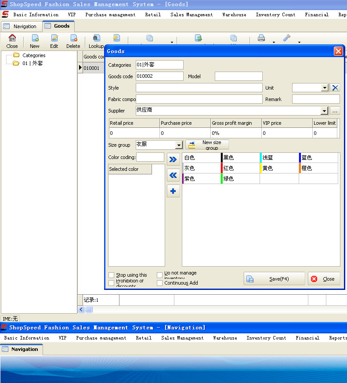Click the stacked copy pages icon after the lightning icon
The image size is (347, 383).
tap(149, 38)
